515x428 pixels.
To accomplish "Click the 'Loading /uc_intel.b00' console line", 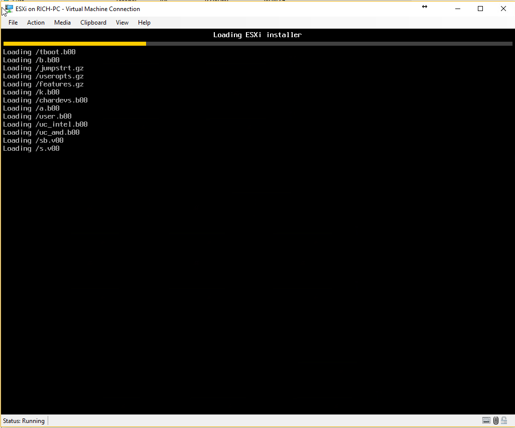I will click(45, 124).
